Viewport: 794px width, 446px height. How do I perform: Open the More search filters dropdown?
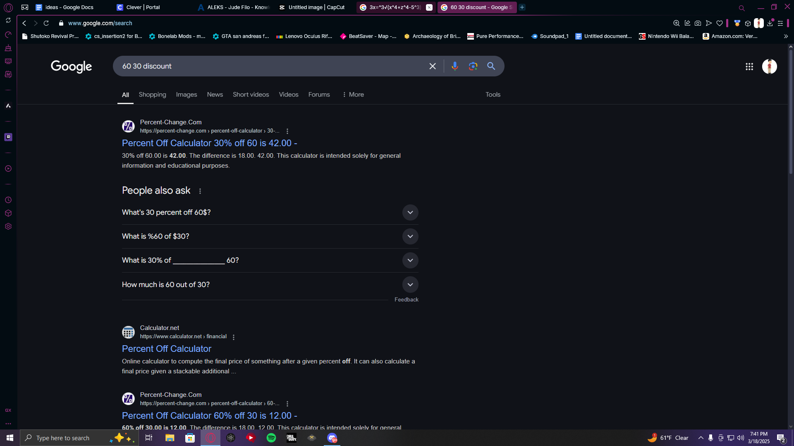point(353,95)
